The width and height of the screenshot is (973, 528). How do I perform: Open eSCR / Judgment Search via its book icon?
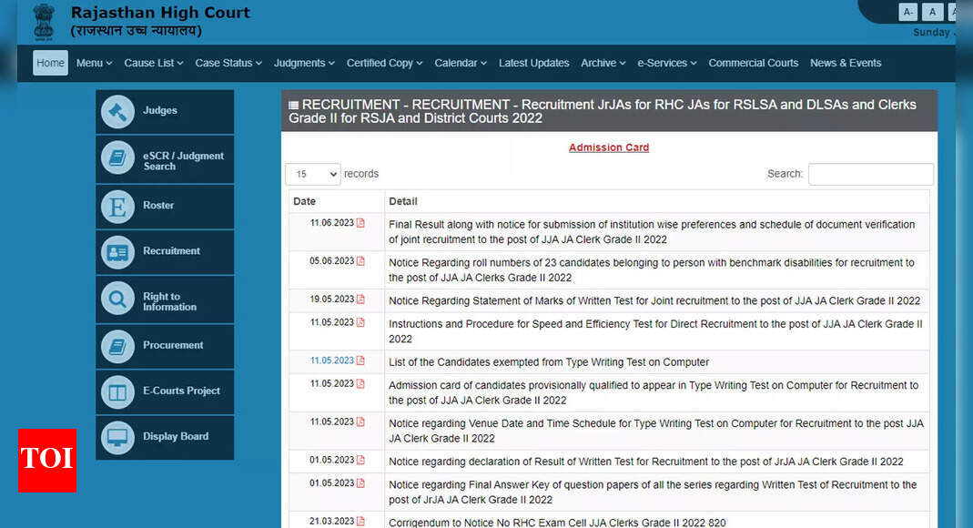[117, 158]
